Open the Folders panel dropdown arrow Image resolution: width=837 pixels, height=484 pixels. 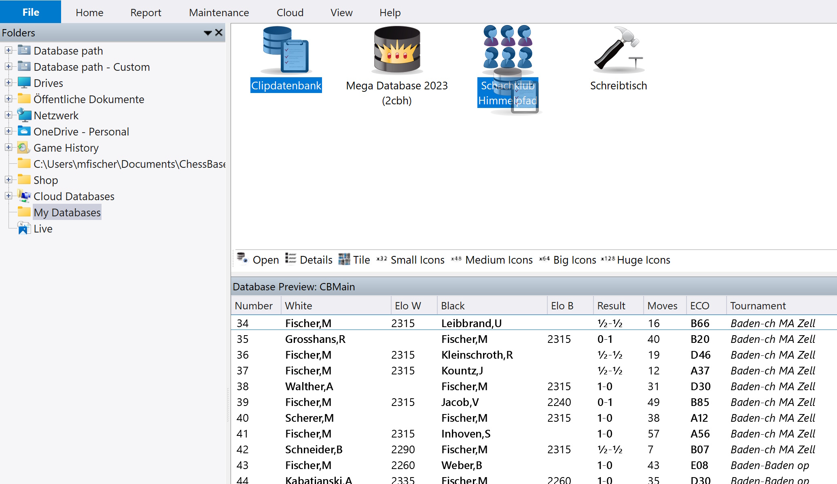(x=208, y=33)
